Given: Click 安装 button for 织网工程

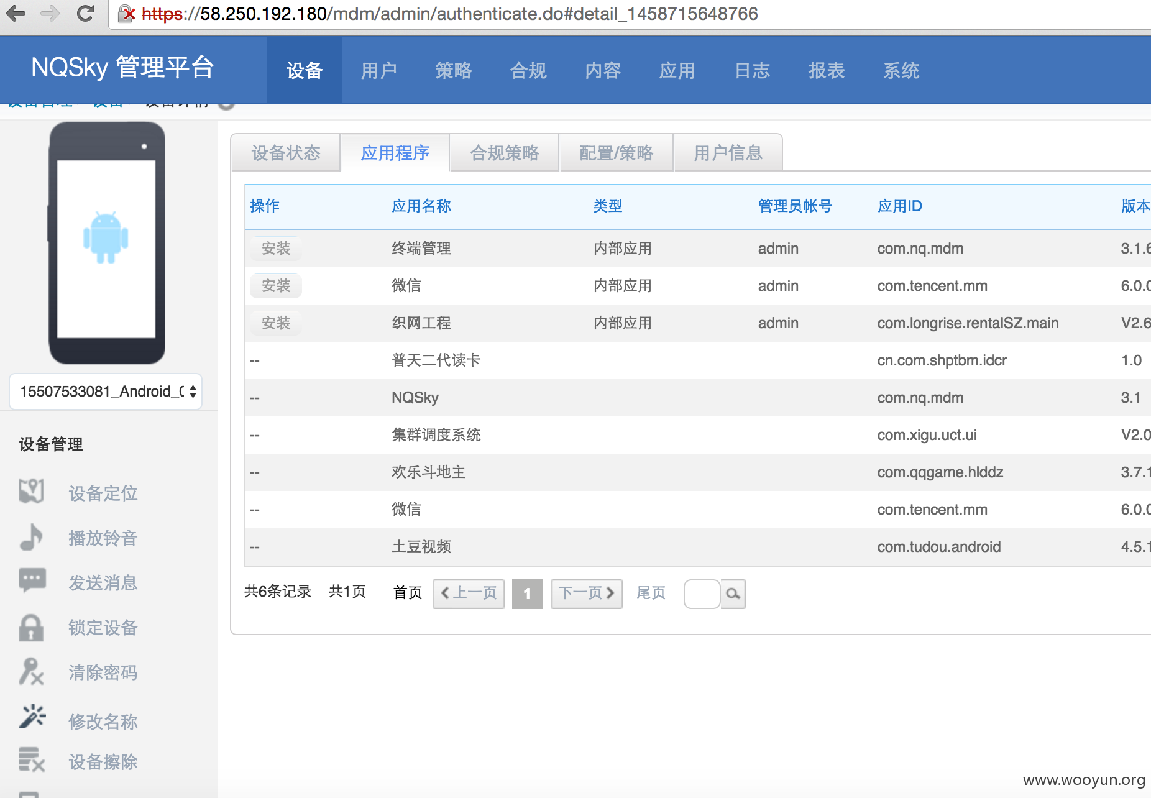Looking at the screenshot, I should [x=276, y=323].
